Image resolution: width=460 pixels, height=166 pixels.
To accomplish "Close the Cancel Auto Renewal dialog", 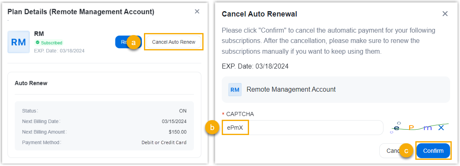I will click(445, 14).
